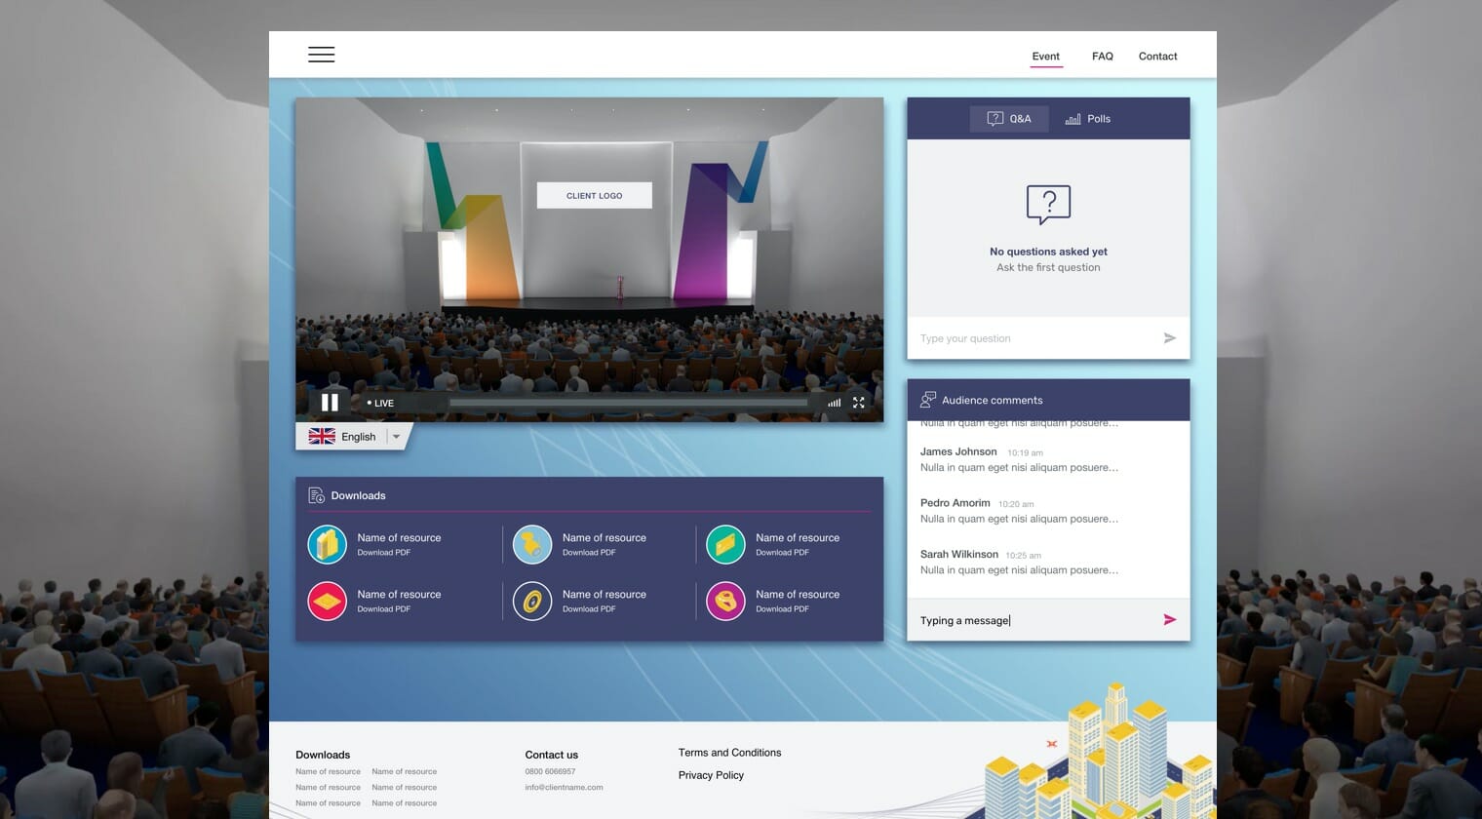Enter fullscreen video mode
Viewport: 1482px width, 819px height.
[859, 403]
